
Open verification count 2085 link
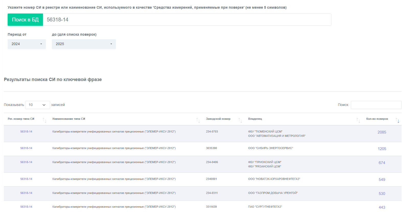[x=382, y=132]
